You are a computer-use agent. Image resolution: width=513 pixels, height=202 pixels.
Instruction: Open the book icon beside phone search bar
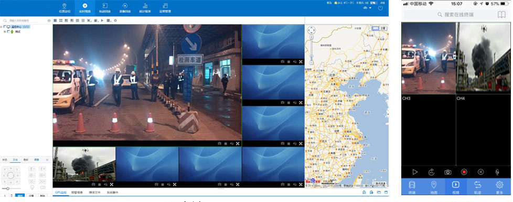(501, 14)
